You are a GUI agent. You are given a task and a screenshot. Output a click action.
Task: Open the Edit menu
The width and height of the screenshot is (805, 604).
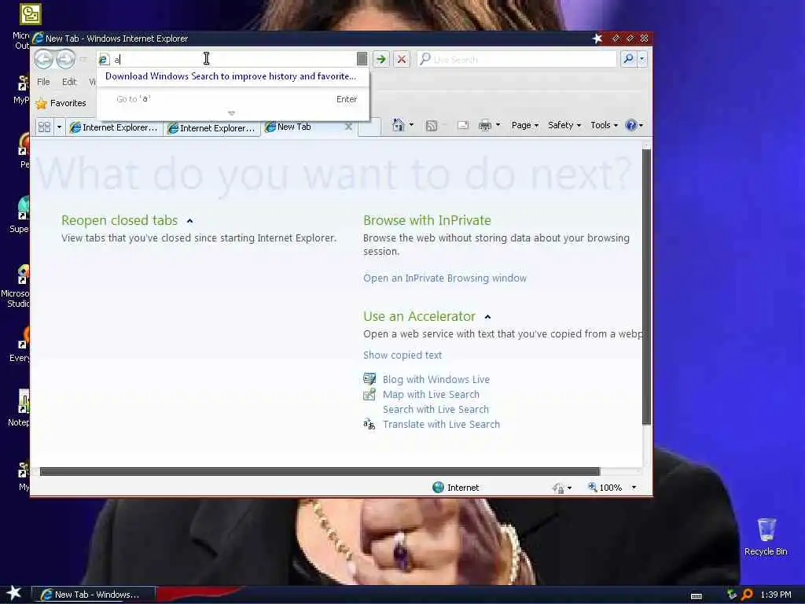pos(69,82)
